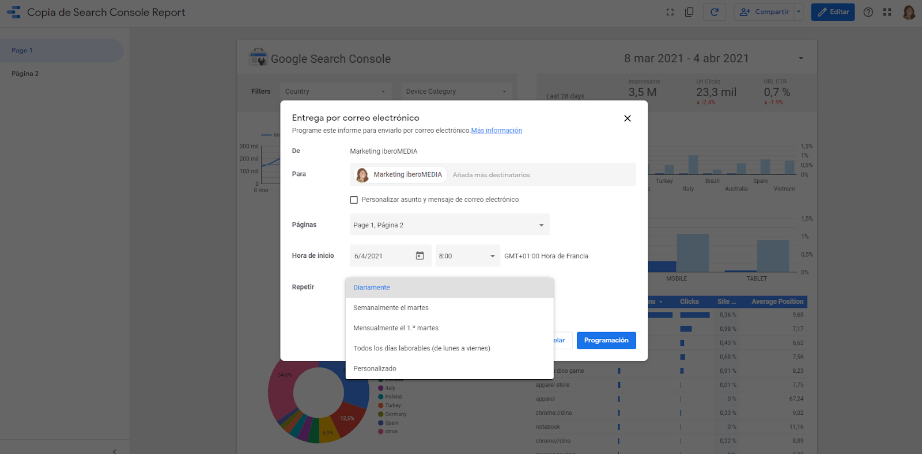The image size is (922, 454).
Task: Click the Editar button
Action: [x=833, y=12]
